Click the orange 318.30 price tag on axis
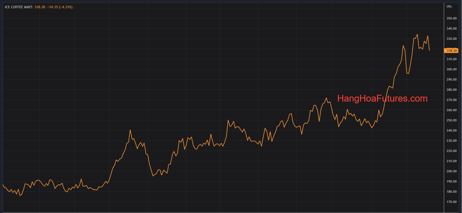The width and height of the screenshot is (462, 213). click(x=451, y=51)
